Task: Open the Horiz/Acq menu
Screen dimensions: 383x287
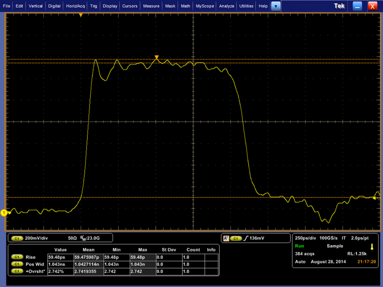Action: click(x=76, y=6)
